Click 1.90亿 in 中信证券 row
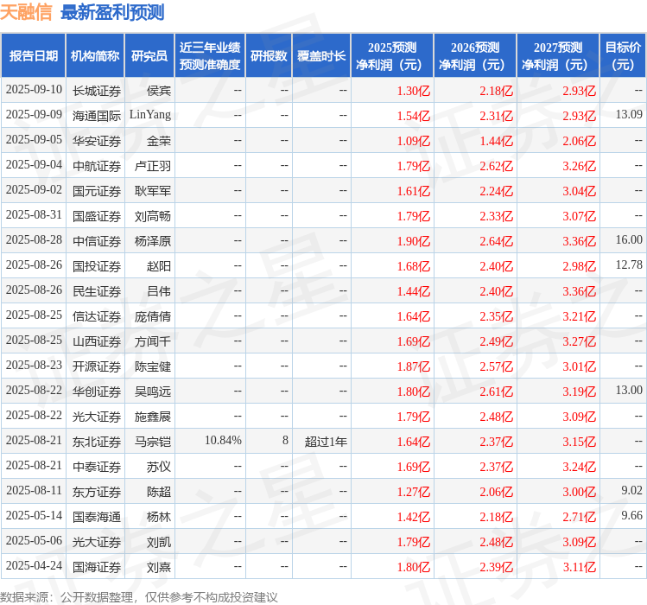 414,241
